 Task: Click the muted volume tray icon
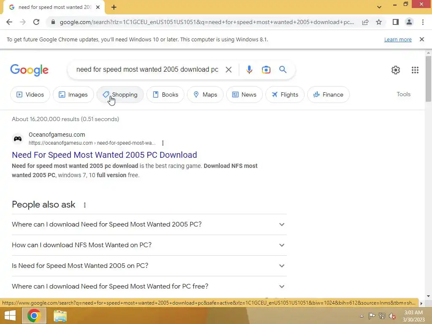[392, 316]
